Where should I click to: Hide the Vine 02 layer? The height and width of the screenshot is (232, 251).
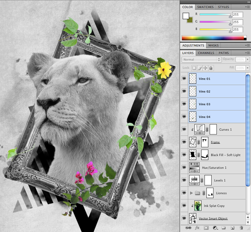click(x=184, y=91)
